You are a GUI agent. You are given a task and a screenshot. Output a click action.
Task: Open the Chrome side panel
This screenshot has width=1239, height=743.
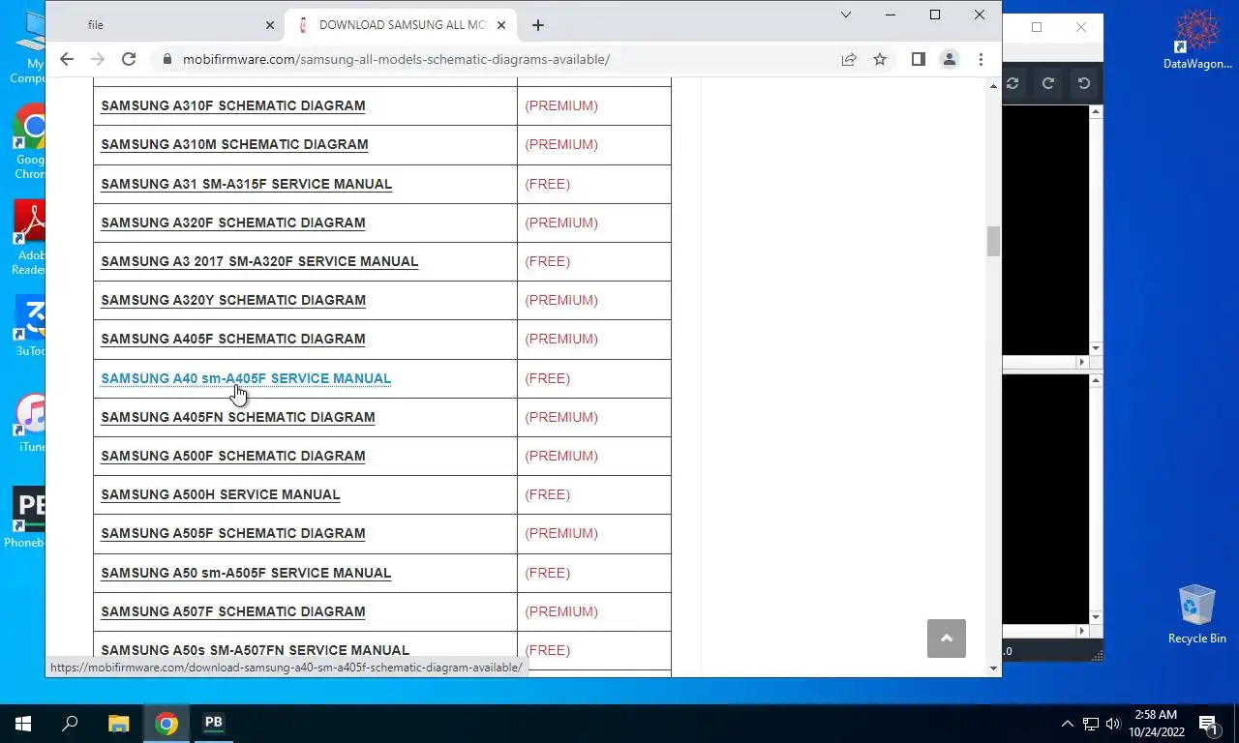click(919, 59)
